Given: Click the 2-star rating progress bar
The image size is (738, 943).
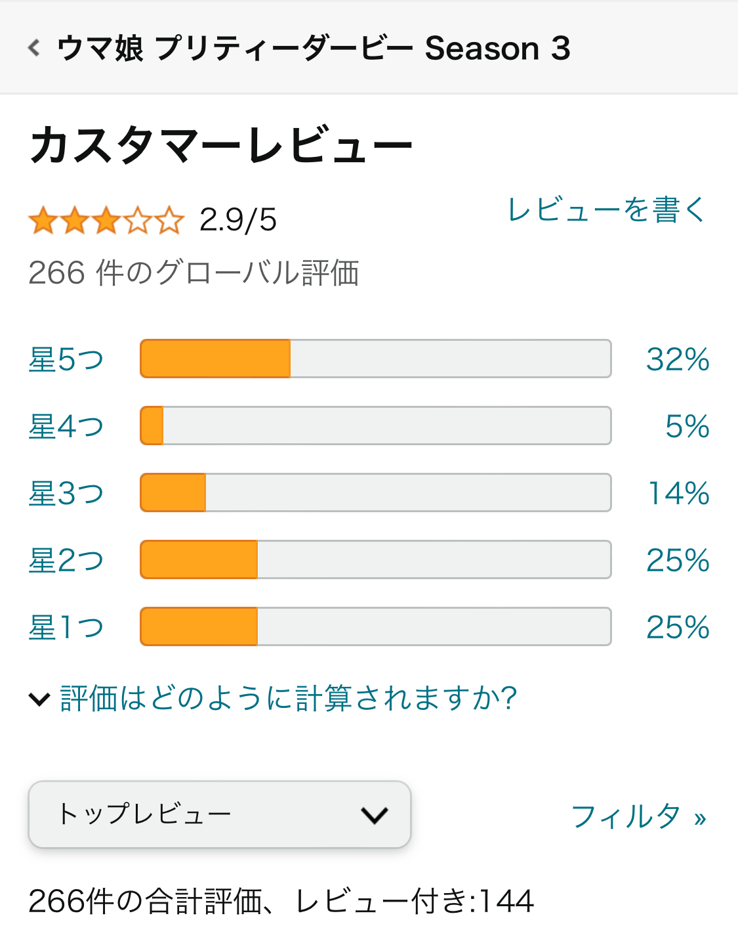Looking at the screenshot, I should 375,559.
